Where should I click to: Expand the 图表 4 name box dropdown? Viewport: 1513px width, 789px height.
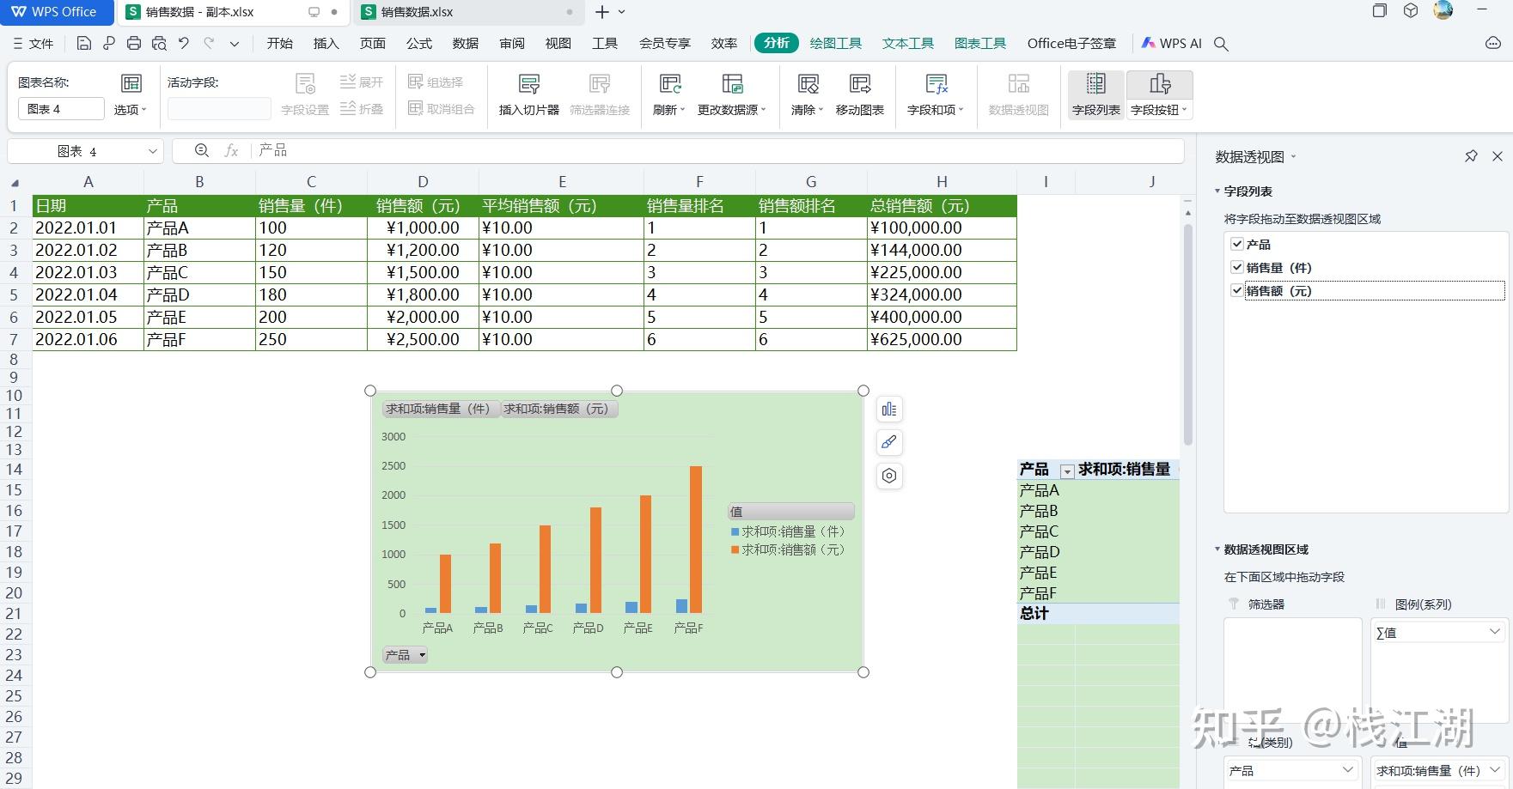point(152,150)
